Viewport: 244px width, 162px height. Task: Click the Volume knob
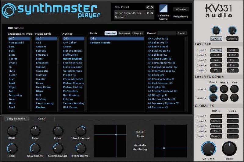tap(208, 149)
